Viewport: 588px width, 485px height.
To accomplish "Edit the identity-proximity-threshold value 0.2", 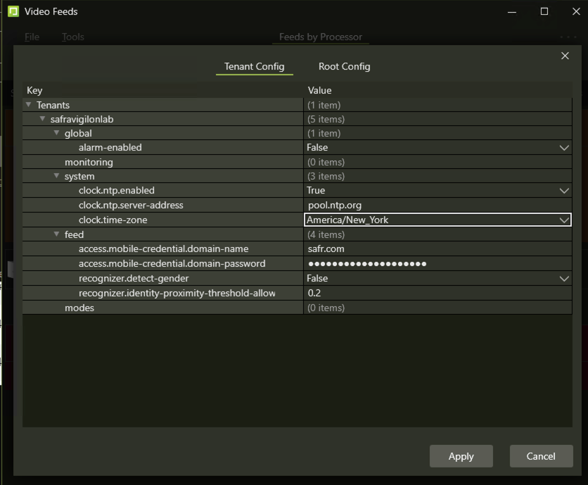I will pyautogui.click(x=436, y=293).
